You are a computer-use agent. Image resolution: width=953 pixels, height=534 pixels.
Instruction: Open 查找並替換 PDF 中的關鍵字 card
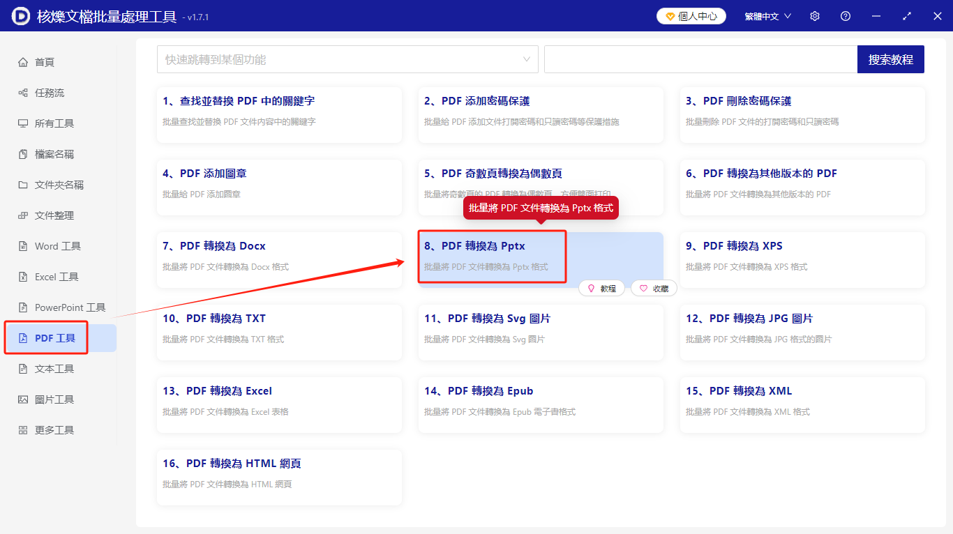(279, 115)
